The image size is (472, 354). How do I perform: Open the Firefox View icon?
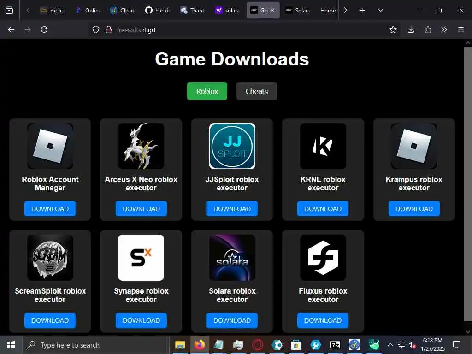coord(9,10)
